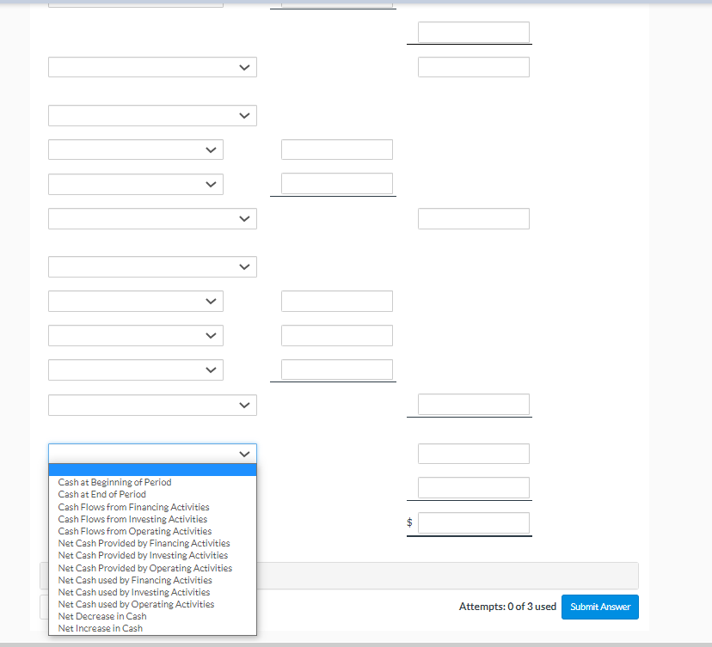The image size is (712, 647).
Task: Focus the amount field with dollar sign
Action: [474, 522]
